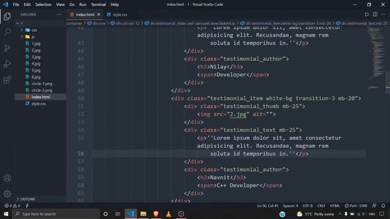This screenshot has width=390, height=219.
Task: Select index.html in the explorer tree
Action: (40, 97)
